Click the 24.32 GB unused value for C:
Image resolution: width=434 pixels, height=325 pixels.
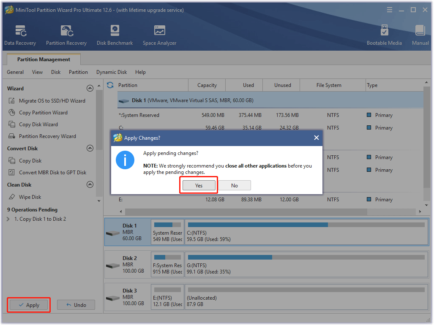click(x=289, y=127)
